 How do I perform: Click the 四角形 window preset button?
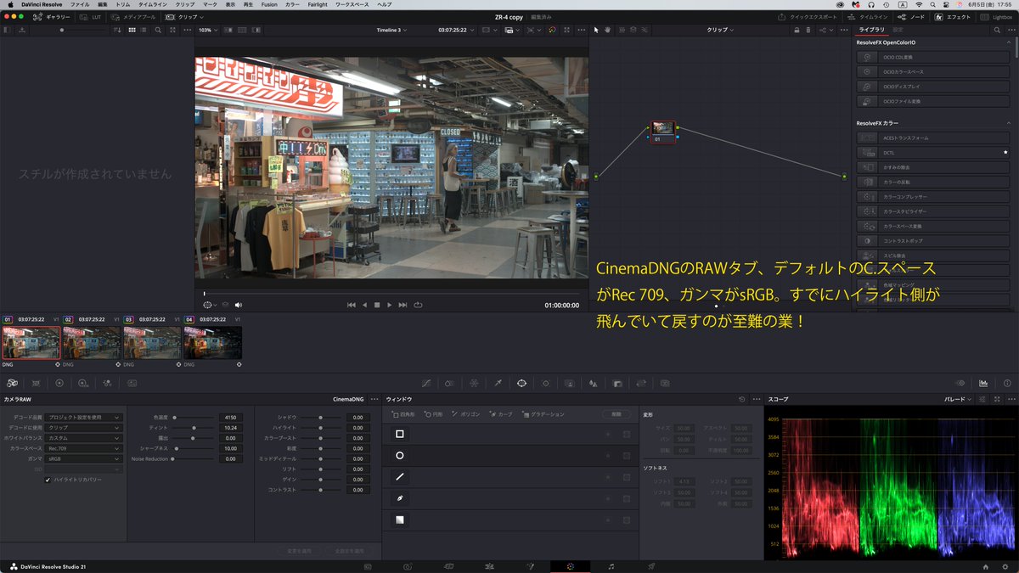[403, 414]
